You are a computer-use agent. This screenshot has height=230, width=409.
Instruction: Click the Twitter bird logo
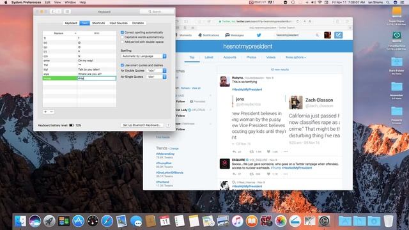click(x=259, y=35)
